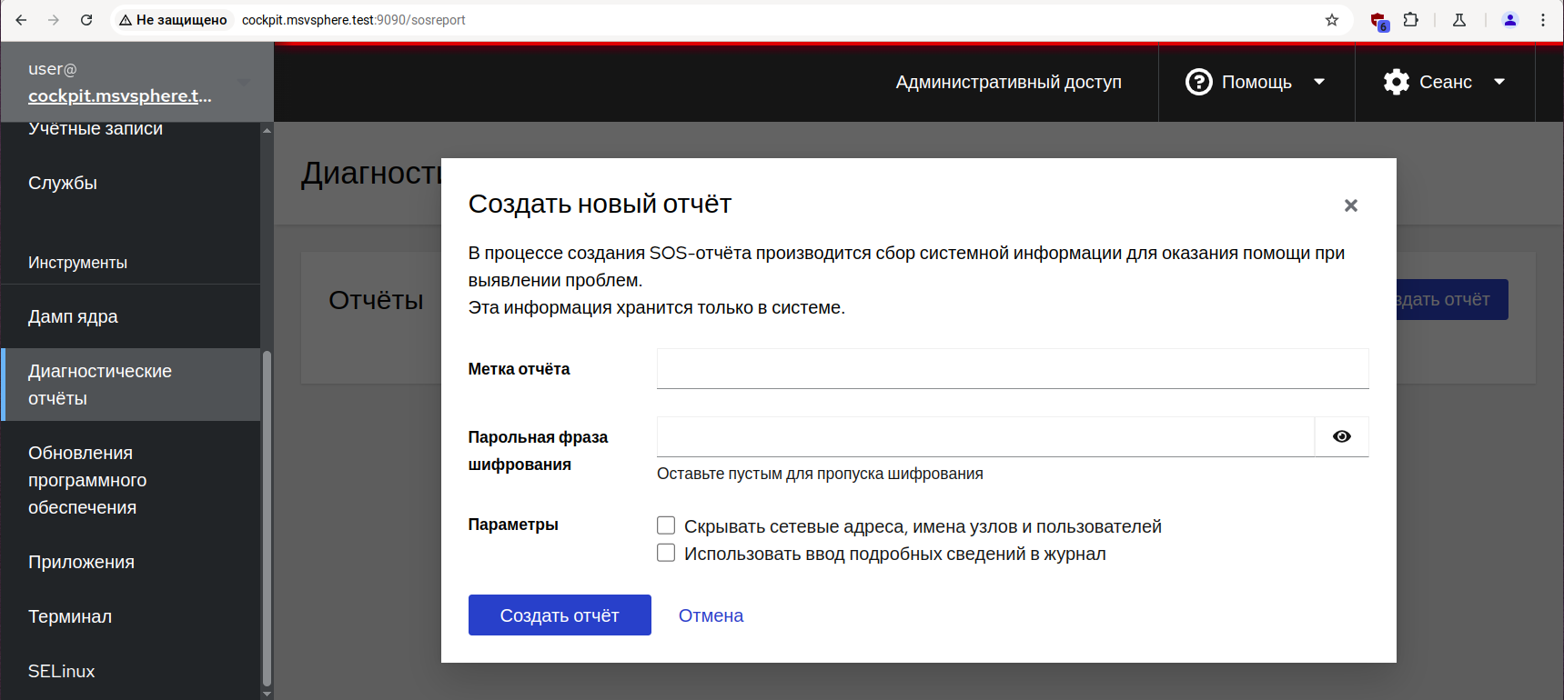The image size is (1564, 700).
Task: Reload the page with refresh icon
Action: pyautogui.click(x=86, y=20)
